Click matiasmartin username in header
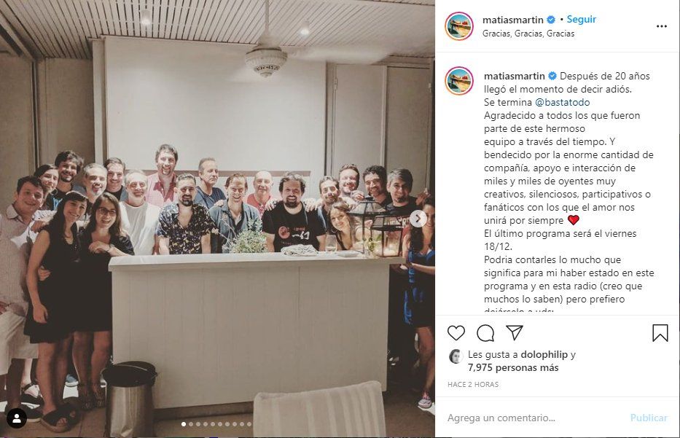Screen dimensions: 680x438 (x=512, y=20)
